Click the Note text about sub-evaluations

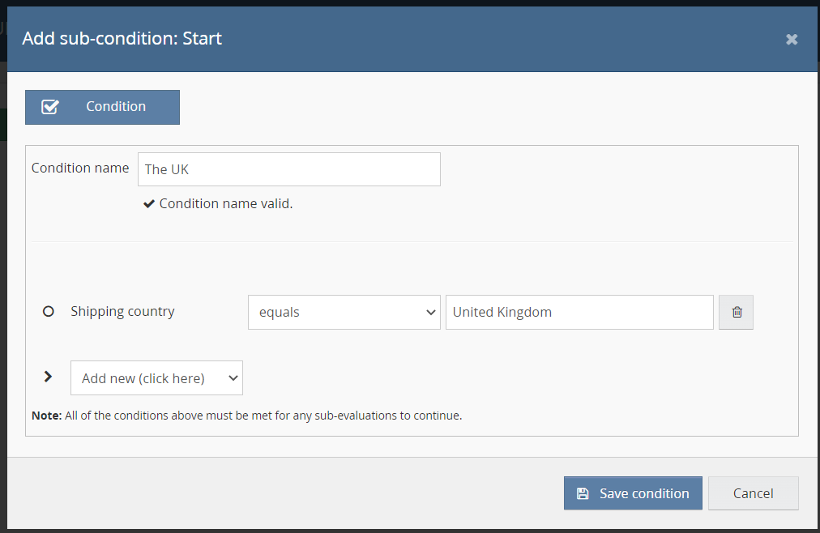point(246,416)
